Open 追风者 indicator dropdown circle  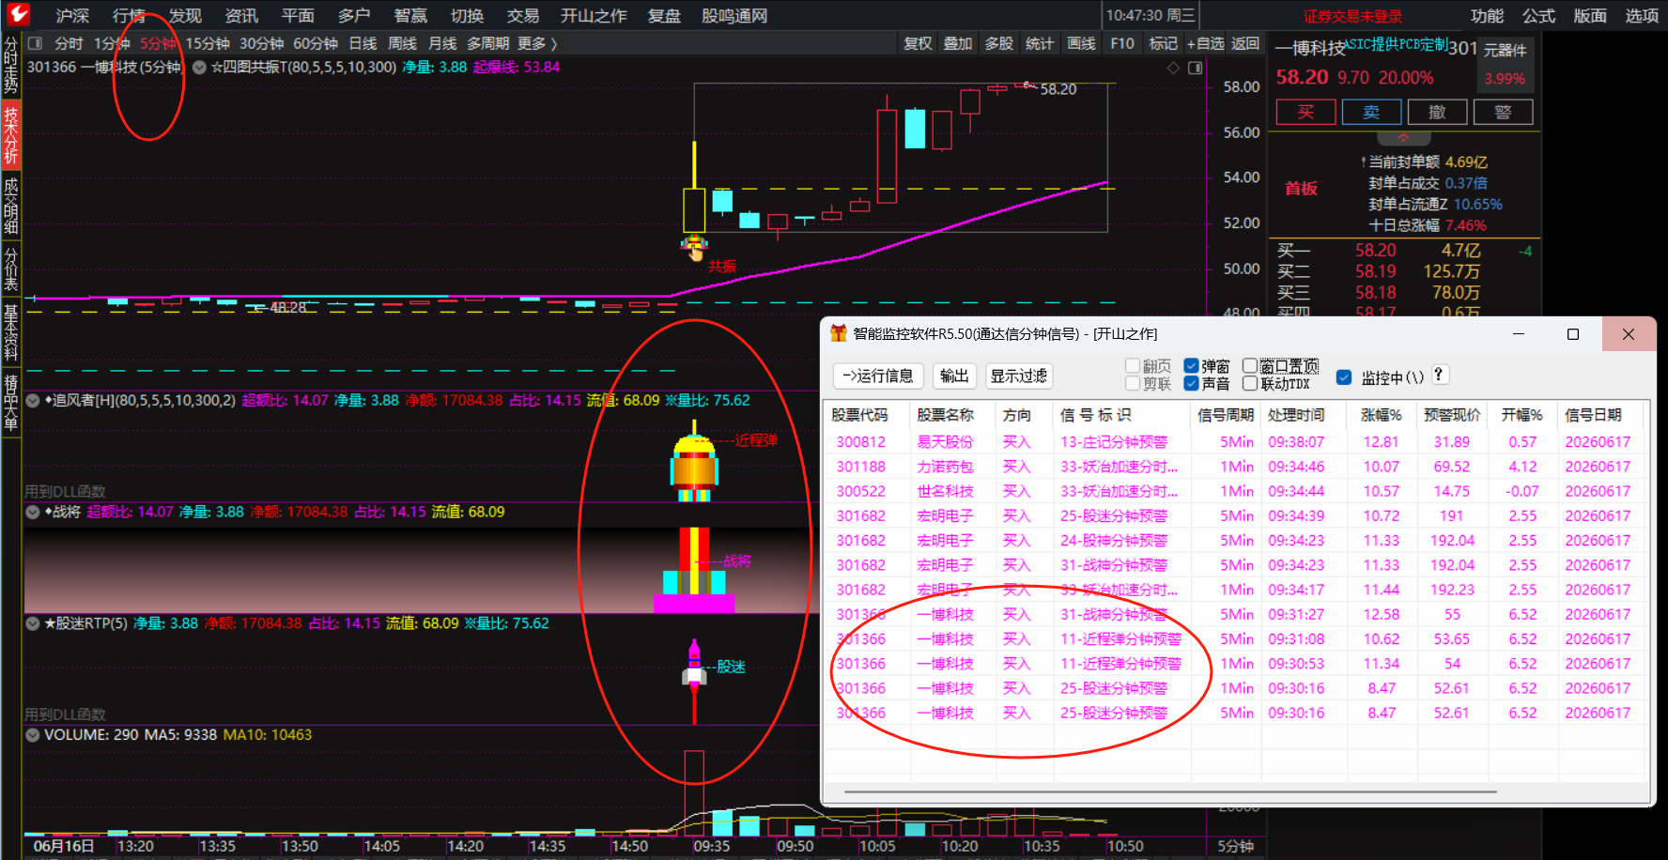[33, 401]
